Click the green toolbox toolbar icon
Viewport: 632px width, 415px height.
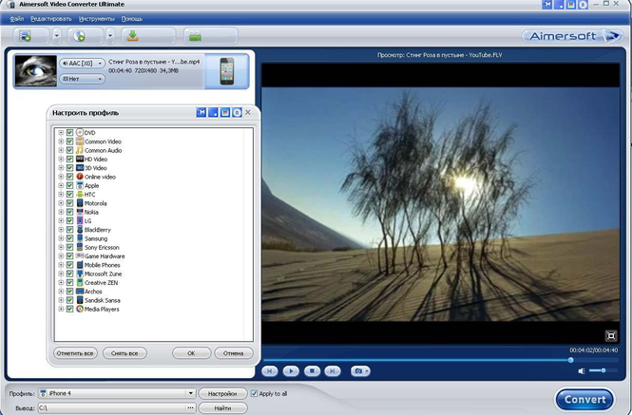pyautogui.click(x=195, y=36)
